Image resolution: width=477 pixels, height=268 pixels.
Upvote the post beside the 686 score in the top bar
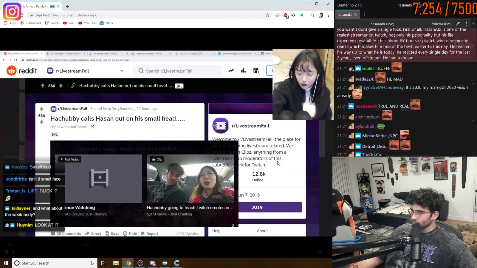43,86
